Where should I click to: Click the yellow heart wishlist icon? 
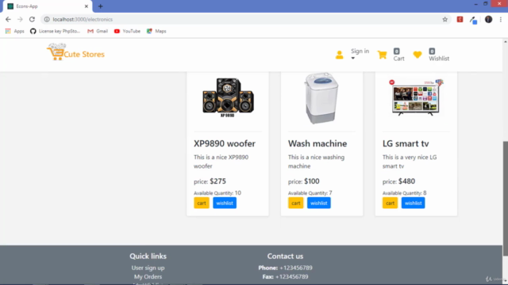(x=418, y=55)
